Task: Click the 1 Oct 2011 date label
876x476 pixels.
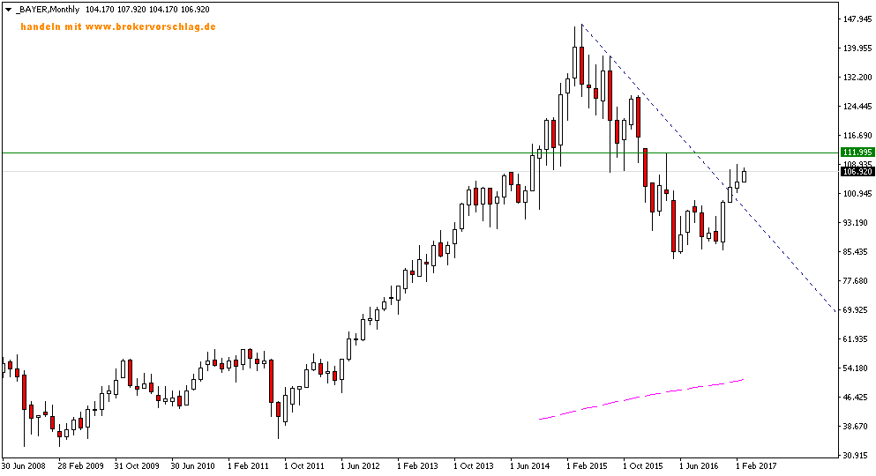Action: click(309, 465)
